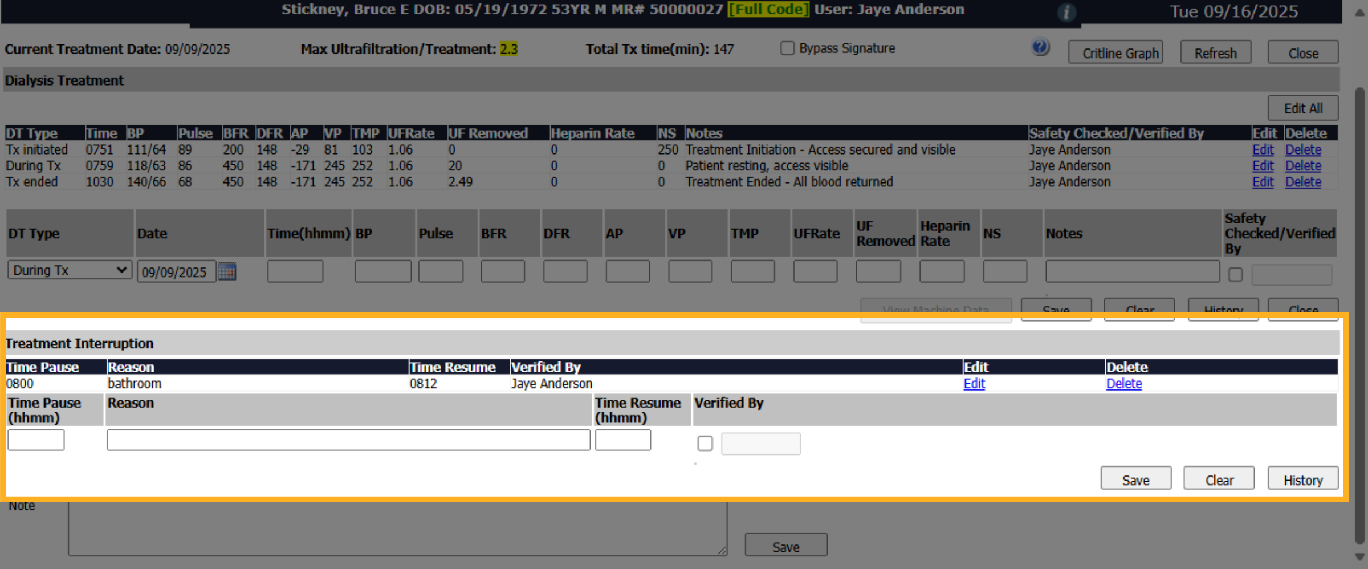Save the Note text area
Viewport: 1368px width, 569px height.
[x=786, y=545]
